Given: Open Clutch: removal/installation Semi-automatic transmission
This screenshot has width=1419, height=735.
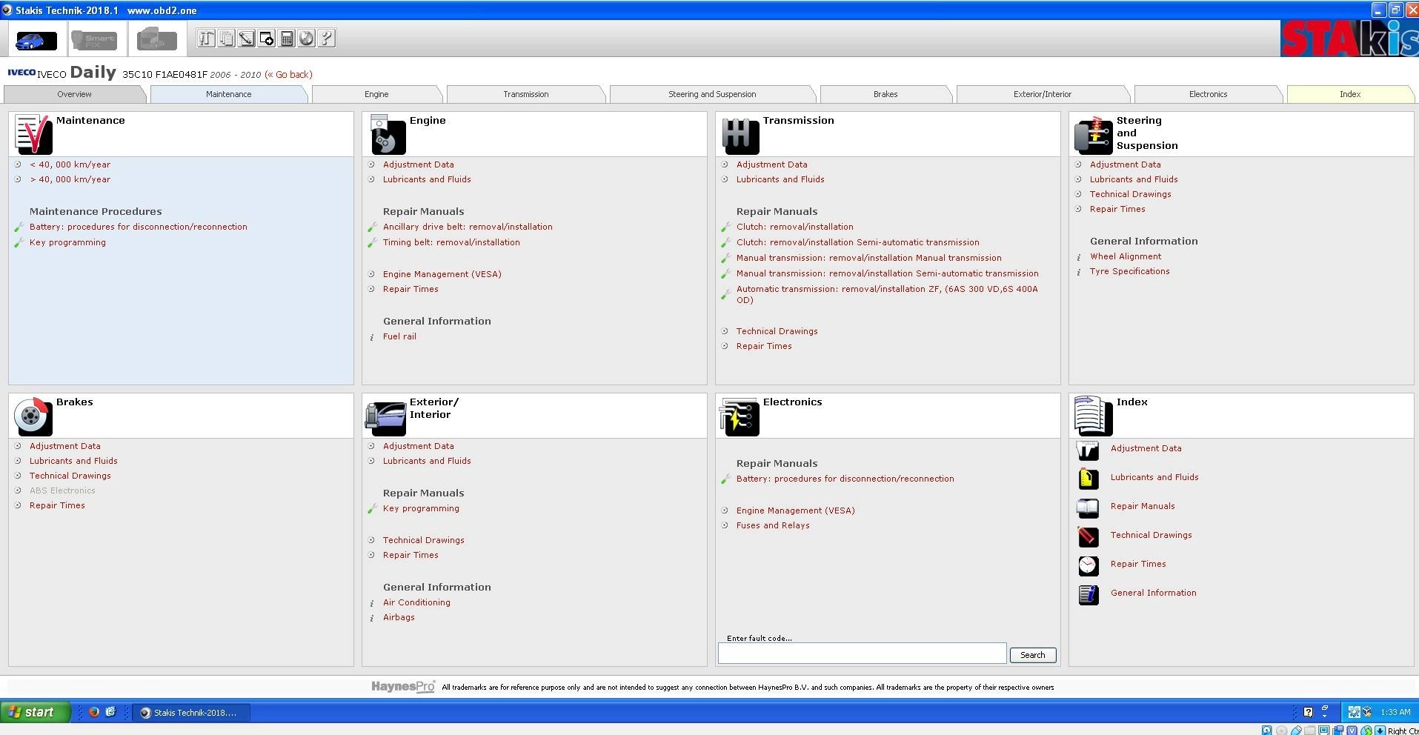Looking at the screenshot, I should (857, 242).
